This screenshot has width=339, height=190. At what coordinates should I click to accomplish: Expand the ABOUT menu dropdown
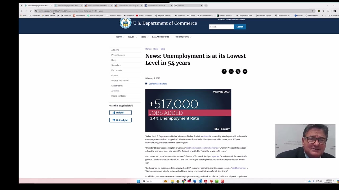(x=120, y=37)
